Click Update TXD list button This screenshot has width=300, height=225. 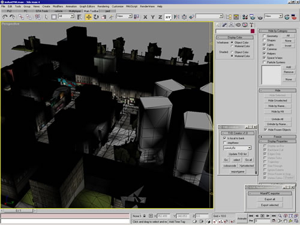click(x=238, y=154)
